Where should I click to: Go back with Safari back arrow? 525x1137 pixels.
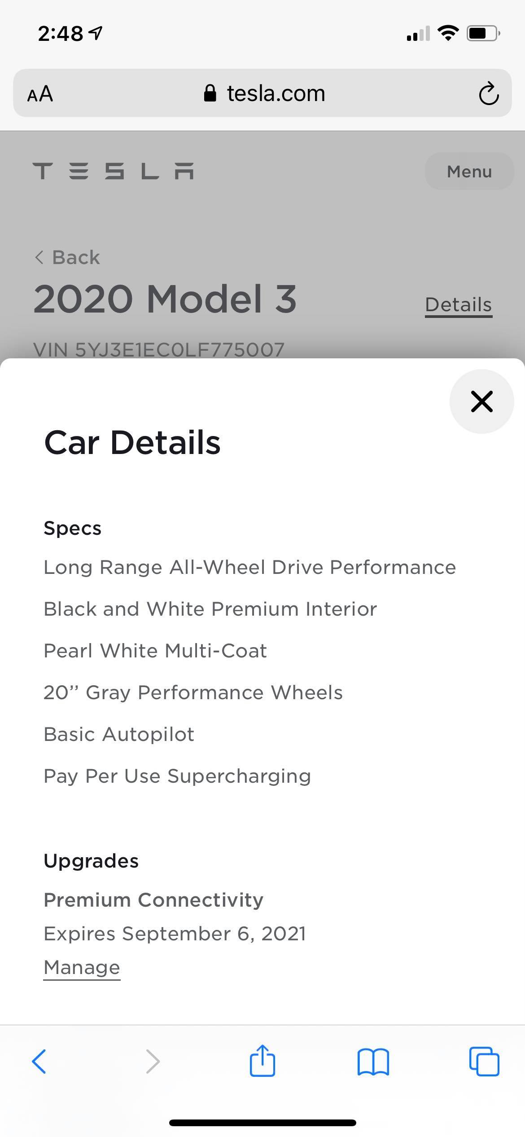(39, 1062)
